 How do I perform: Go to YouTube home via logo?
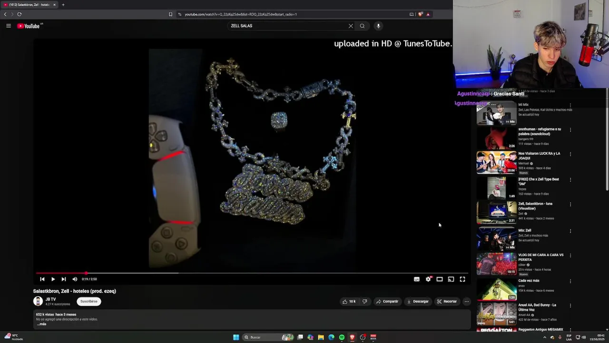tap(29, 26)
